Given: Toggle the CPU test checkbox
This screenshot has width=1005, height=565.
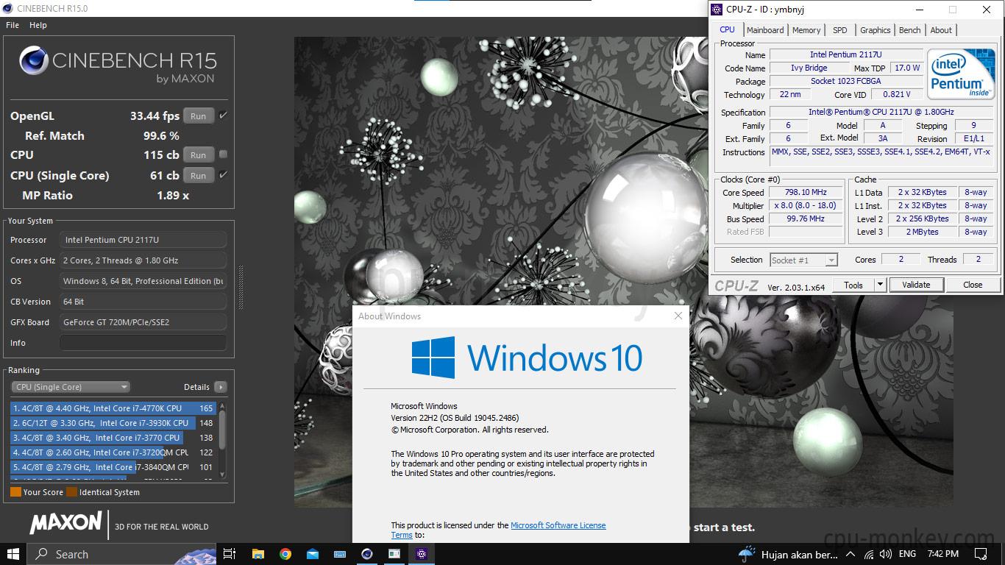Looking at the screenshot, I should [x=223, y=154].
